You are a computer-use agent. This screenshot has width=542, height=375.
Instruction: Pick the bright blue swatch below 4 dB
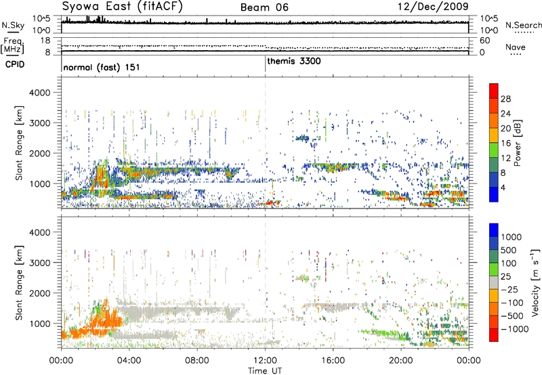(x=494, y=194)
